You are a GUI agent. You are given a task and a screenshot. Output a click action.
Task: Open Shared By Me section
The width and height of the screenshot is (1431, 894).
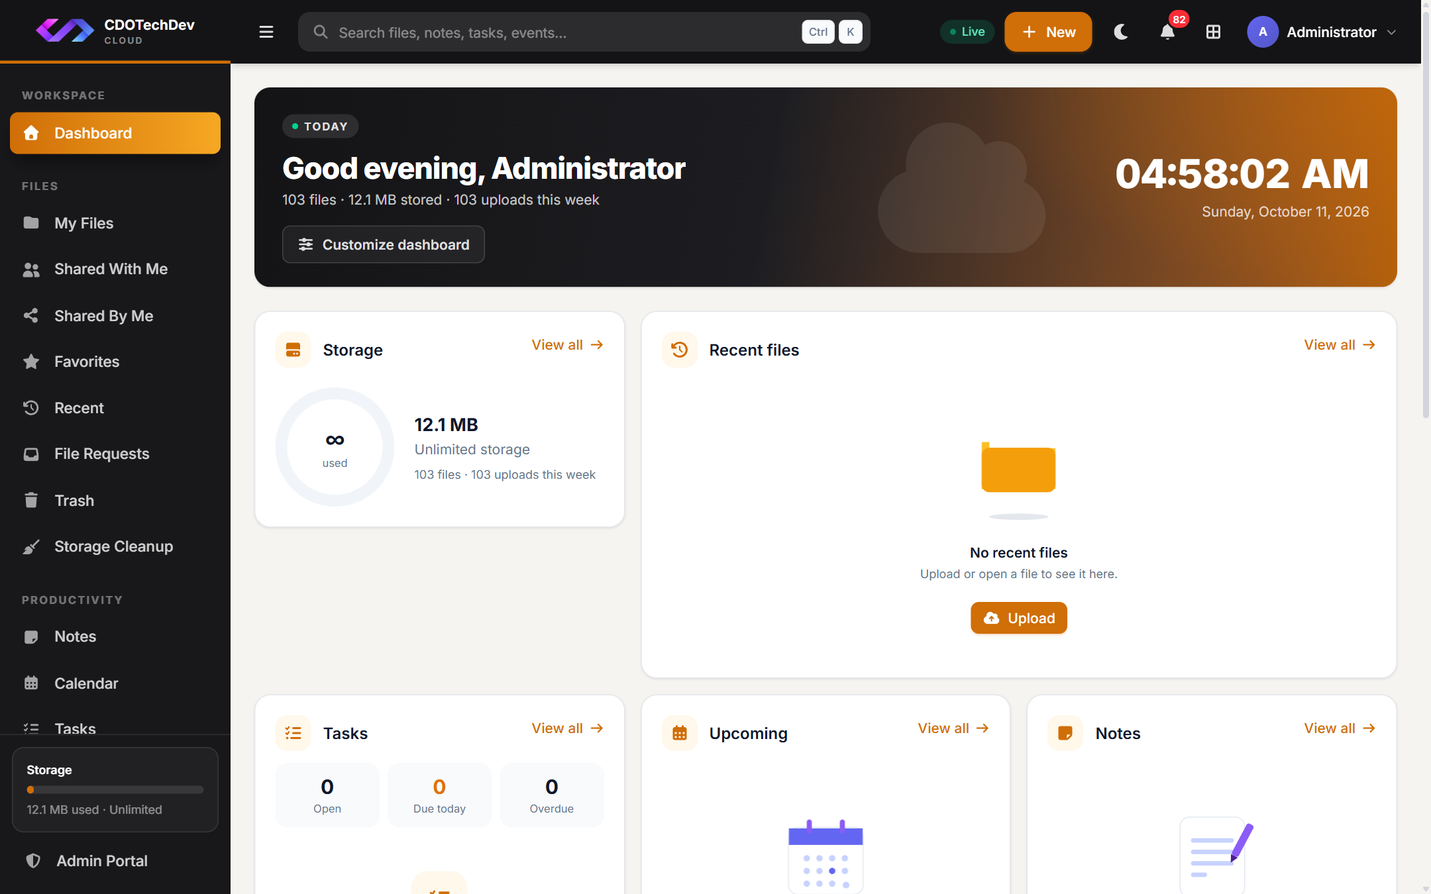click(115, 316)
